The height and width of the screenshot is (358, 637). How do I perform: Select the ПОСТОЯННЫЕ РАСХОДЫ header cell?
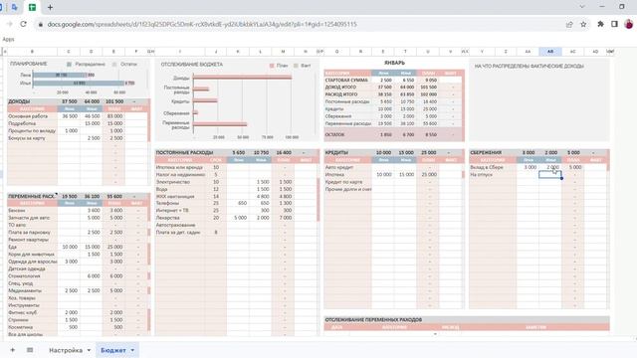pos(184,152)
